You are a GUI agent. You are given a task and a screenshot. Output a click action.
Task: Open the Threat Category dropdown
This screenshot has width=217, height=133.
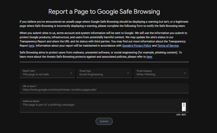[x=161, y=73]
